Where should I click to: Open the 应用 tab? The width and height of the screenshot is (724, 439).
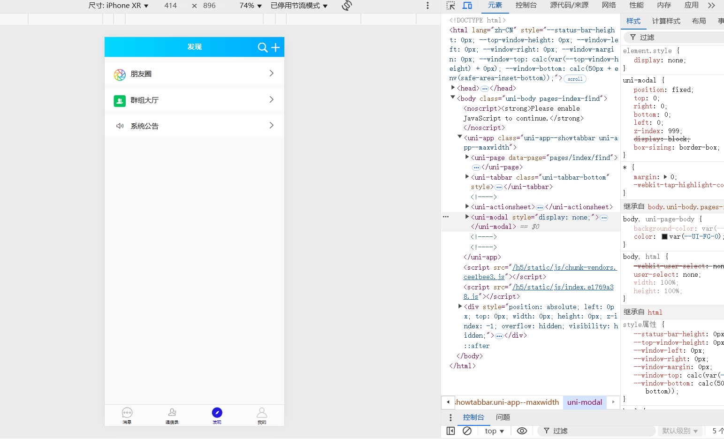click(691, 5)
